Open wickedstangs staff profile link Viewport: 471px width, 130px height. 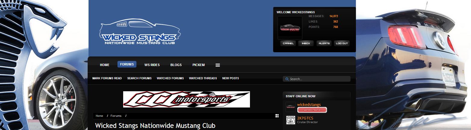click(x=309, y=104)
